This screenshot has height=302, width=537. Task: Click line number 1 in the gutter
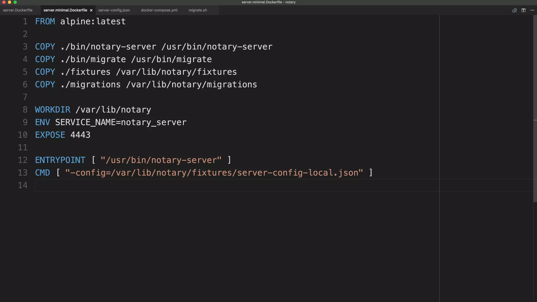25,21
